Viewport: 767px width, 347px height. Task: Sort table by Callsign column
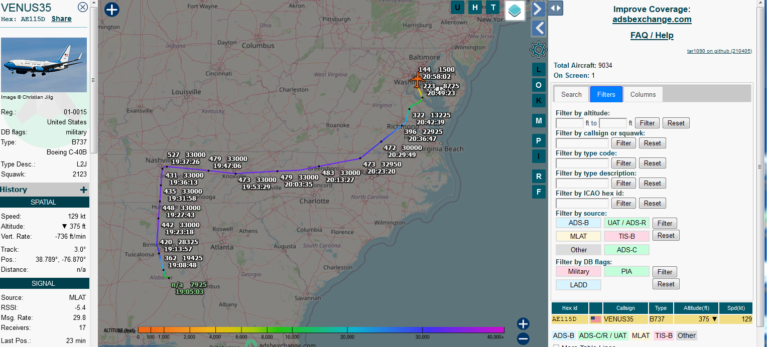(x=625, y=308)
